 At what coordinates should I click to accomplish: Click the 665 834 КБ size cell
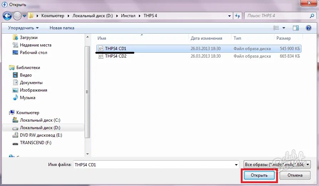click(x=290, y=56)
